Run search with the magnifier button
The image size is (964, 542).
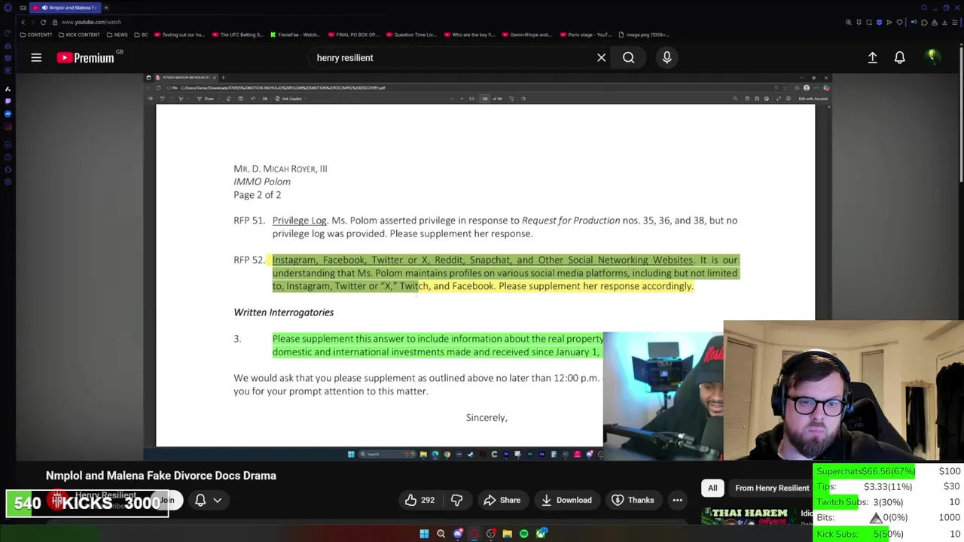[x=628, y=57]
